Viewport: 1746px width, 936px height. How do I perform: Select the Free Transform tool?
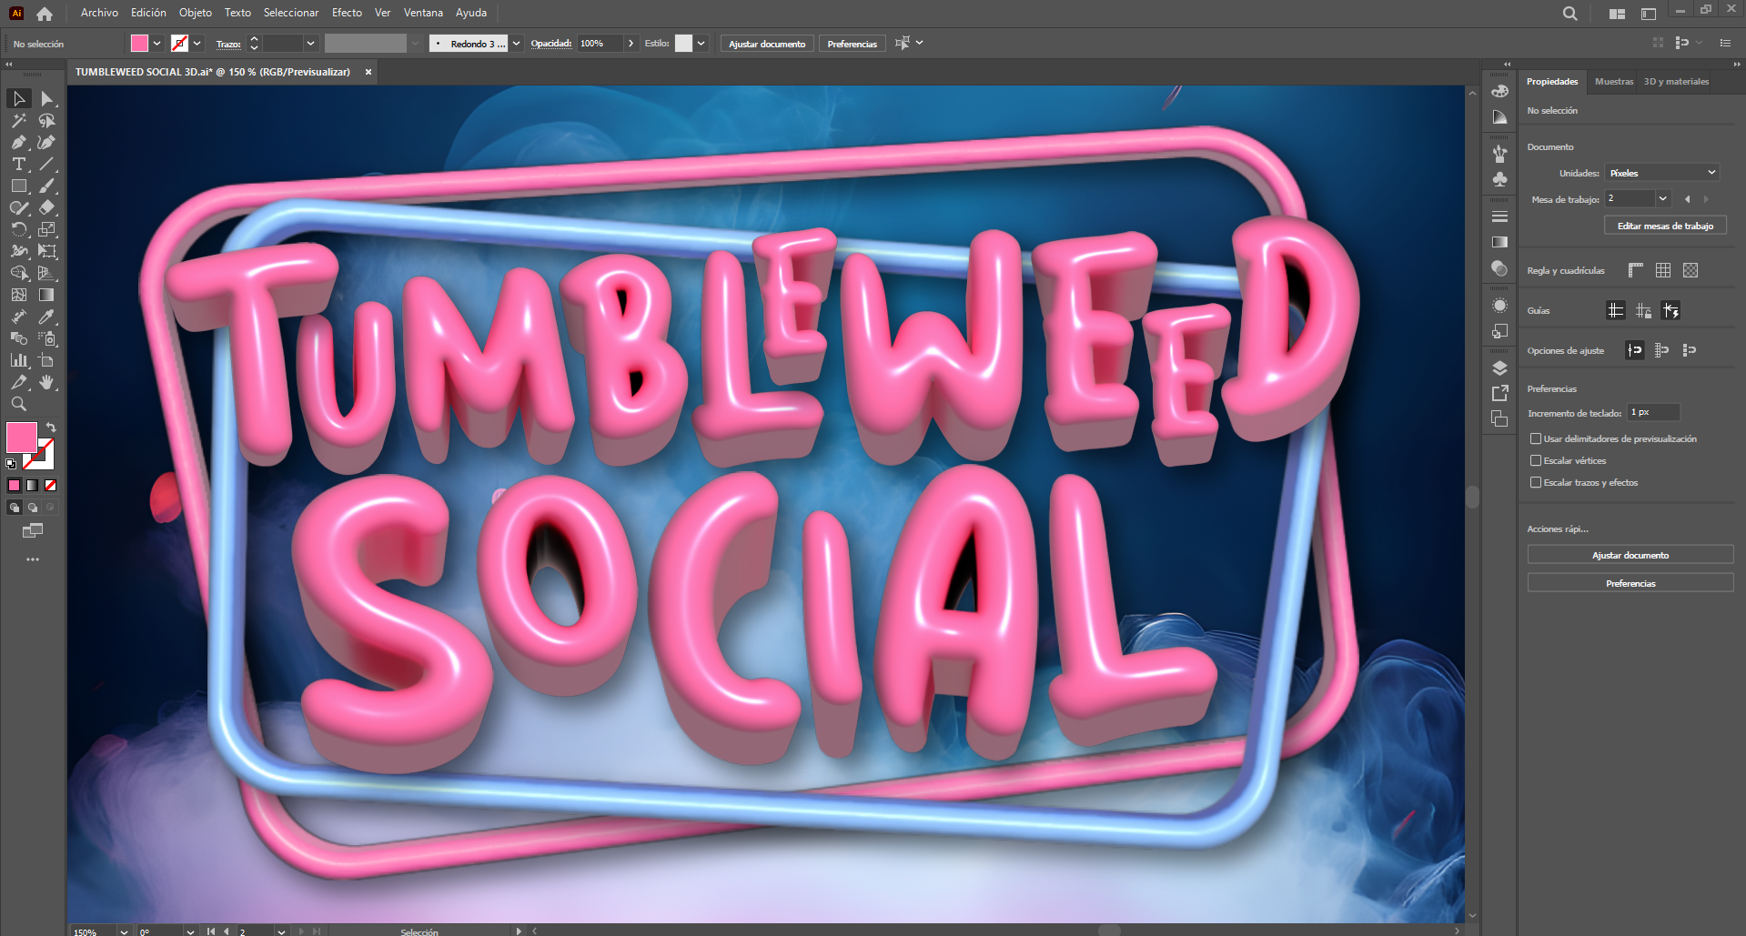(47, 251)
